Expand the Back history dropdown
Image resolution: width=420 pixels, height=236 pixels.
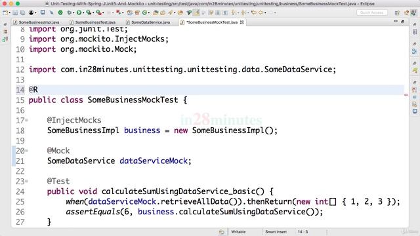(265, 12)
